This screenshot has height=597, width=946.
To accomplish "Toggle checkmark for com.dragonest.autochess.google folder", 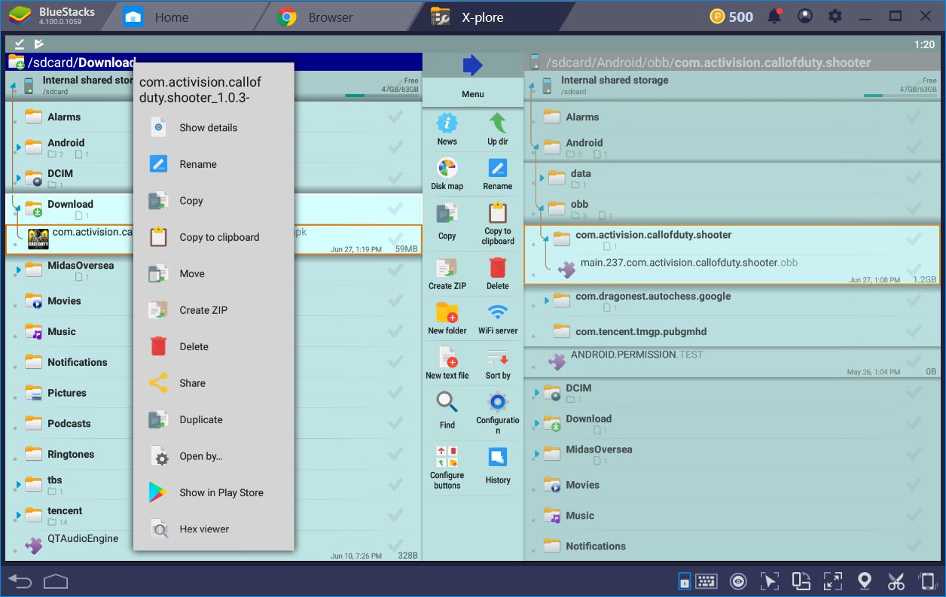I will pyautogui.click(x=914, y=301).
